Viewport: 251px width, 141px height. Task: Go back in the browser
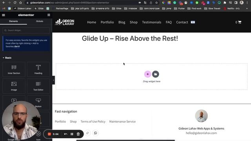pyautogui.click(x=4, y=3)
